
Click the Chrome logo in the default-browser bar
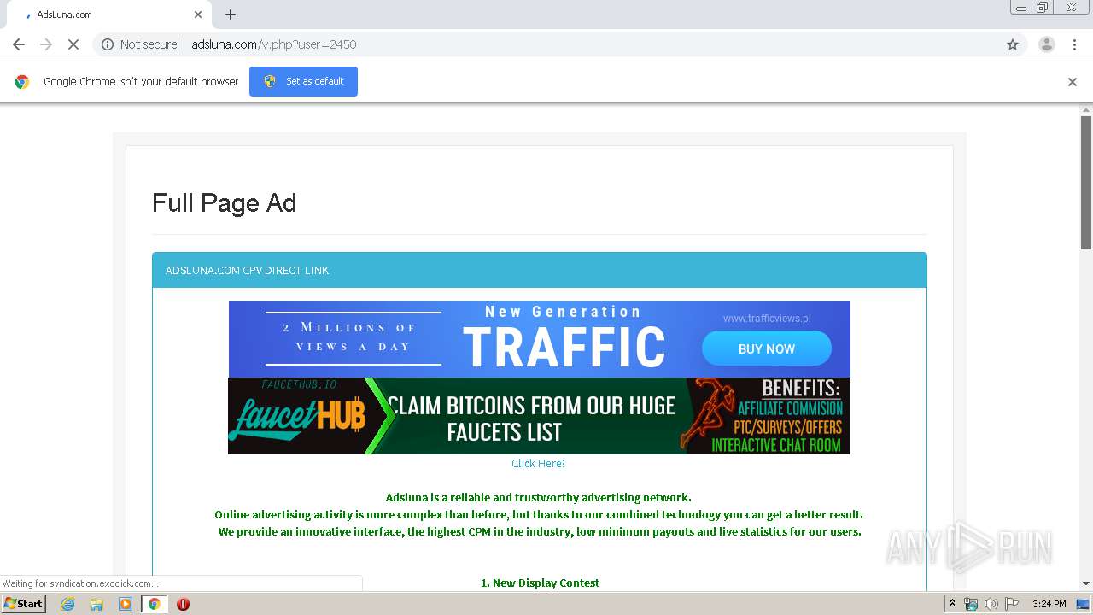pyautogui.click(x=22, y=82)
